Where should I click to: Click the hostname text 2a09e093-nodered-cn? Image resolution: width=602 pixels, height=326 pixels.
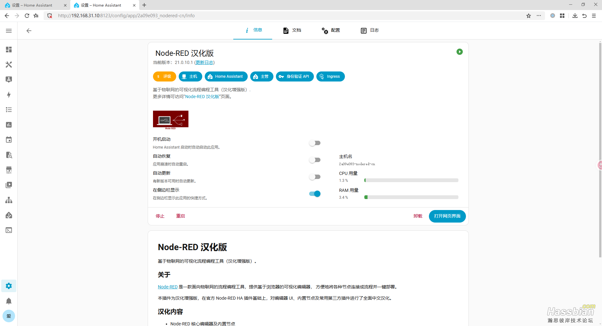point(357,164)
